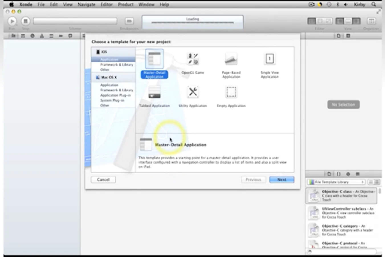
Task: Open the Product menu
Action: pyautogui.click(x=126, y=4)
